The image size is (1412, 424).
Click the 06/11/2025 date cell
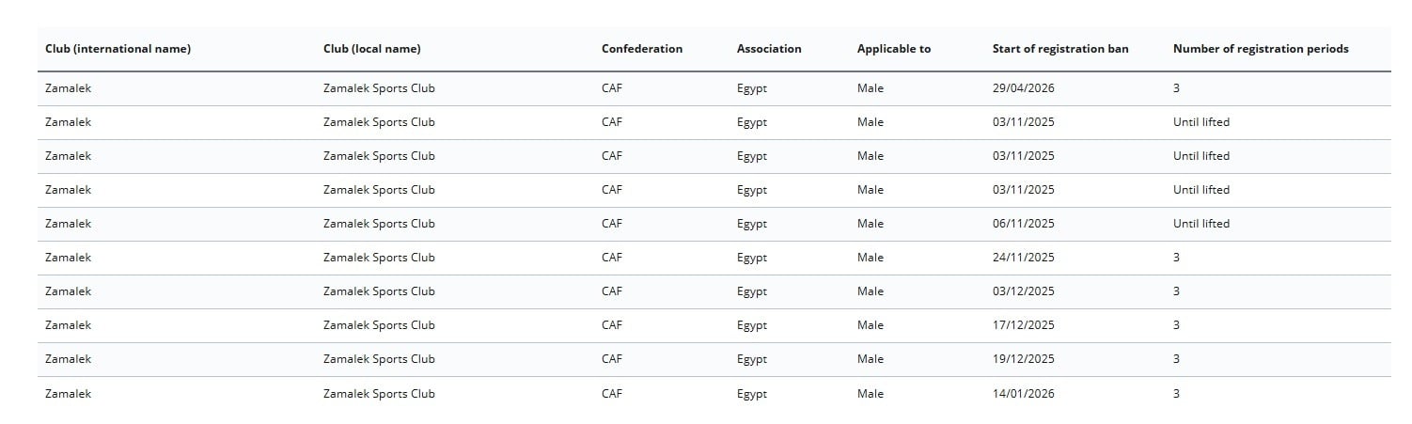[1024, 224]
